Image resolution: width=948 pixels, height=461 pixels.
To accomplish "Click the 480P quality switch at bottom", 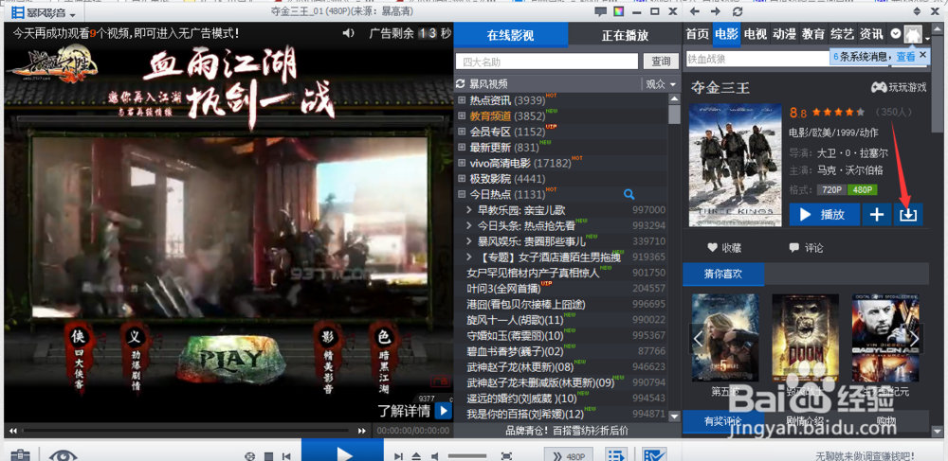I will tap(568, 456).
